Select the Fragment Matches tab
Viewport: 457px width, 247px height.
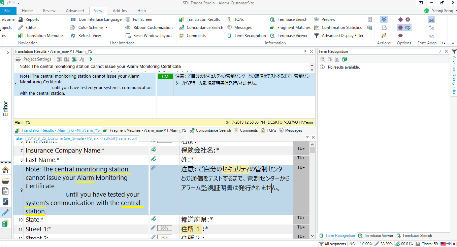(145, 130)
